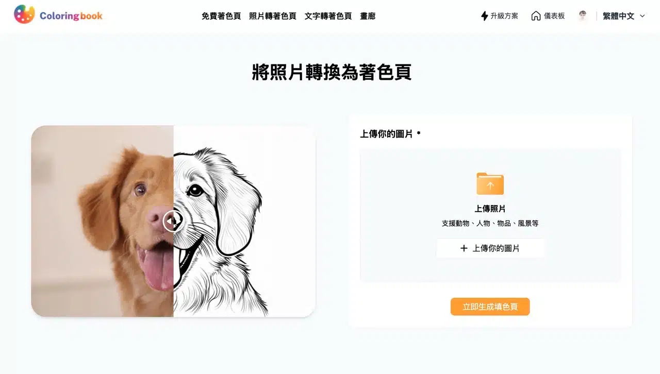660x374 pixels.
Task: Click the plus icon beside 上傳你的圖片
Action: (464, 248)
